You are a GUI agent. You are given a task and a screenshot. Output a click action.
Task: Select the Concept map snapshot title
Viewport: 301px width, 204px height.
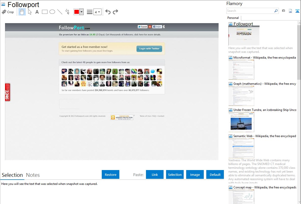(265, 187)
